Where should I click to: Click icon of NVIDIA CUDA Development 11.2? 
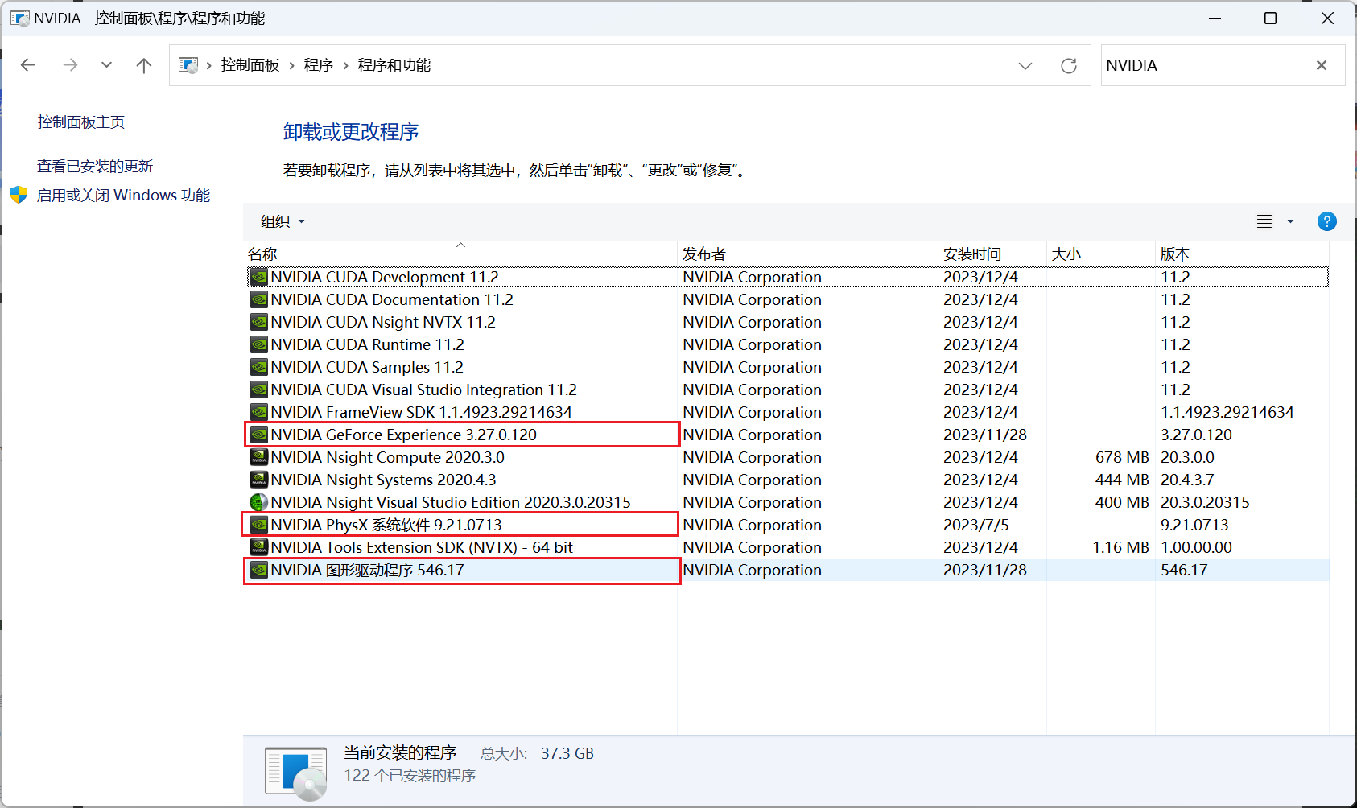point(259,278)
